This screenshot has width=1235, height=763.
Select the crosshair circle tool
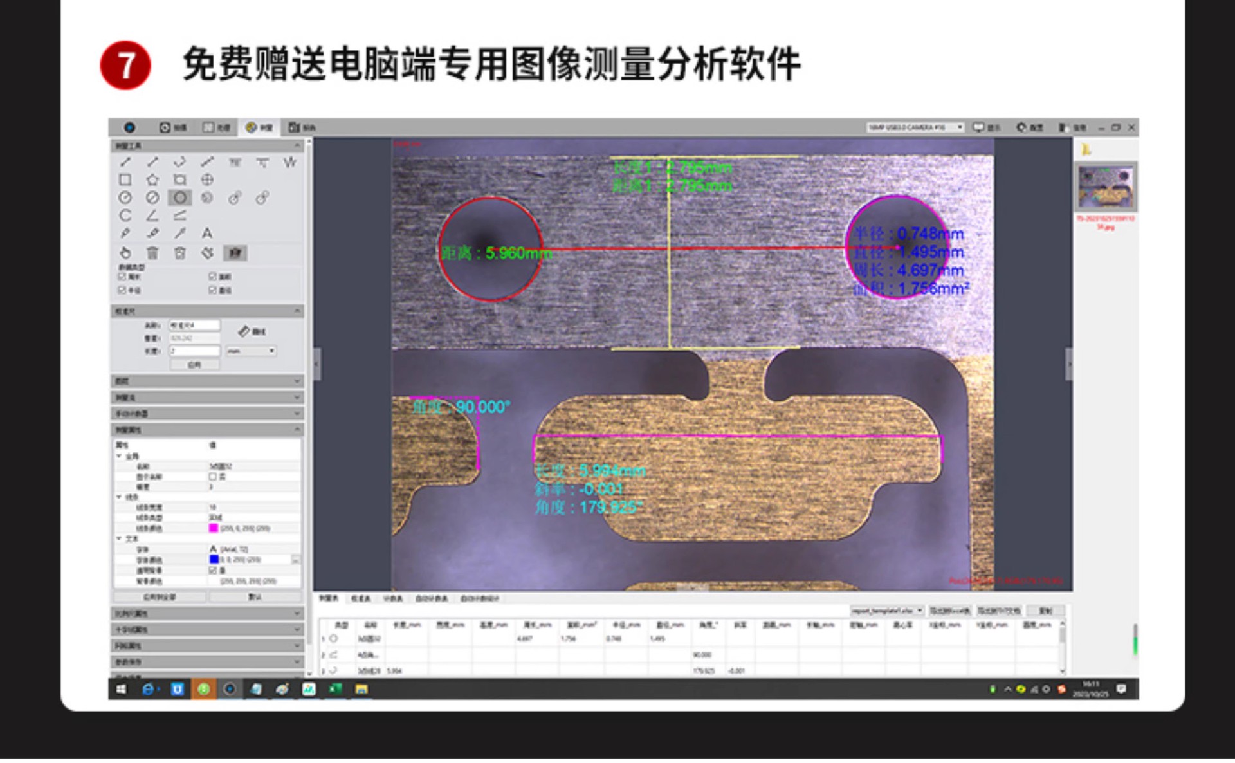(x=207, y=179)
